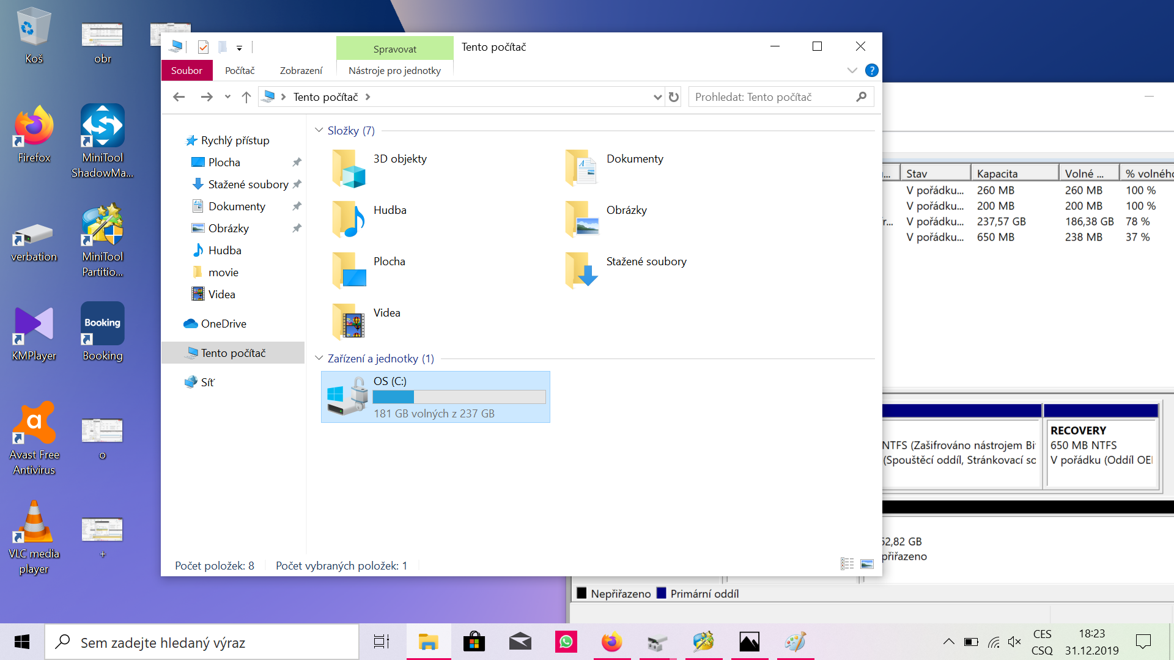Open the Zobrazení ribbon tab
The width and height of the screenshot is (1174, 660).
pos(301,71)
